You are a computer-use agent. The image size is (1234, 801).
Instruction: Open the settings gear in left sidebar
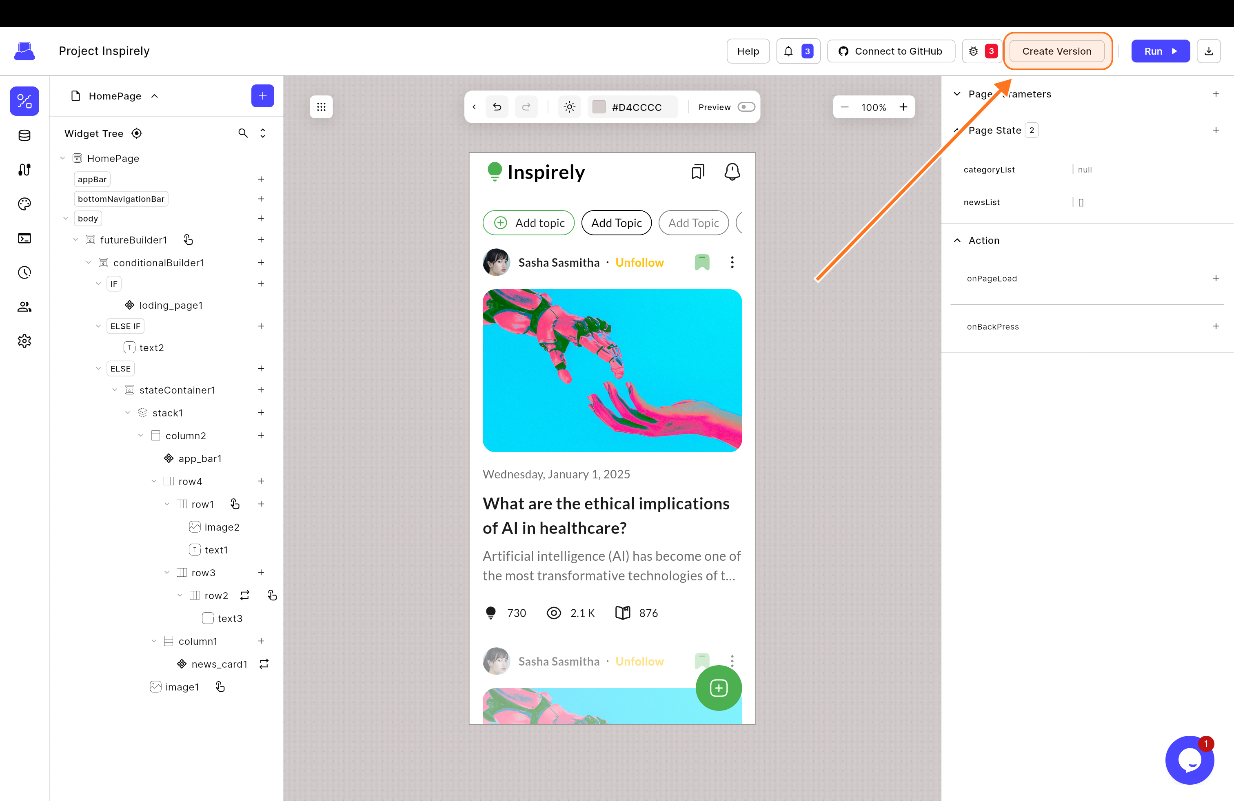tap(24, 341)
